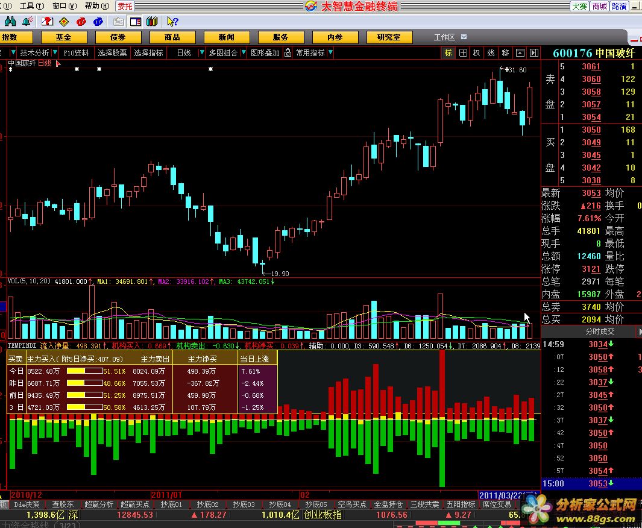Screen dimensions: 642x528
Task: Click the 2011/03/22 date marker
Action: click(x=508, y=495)
